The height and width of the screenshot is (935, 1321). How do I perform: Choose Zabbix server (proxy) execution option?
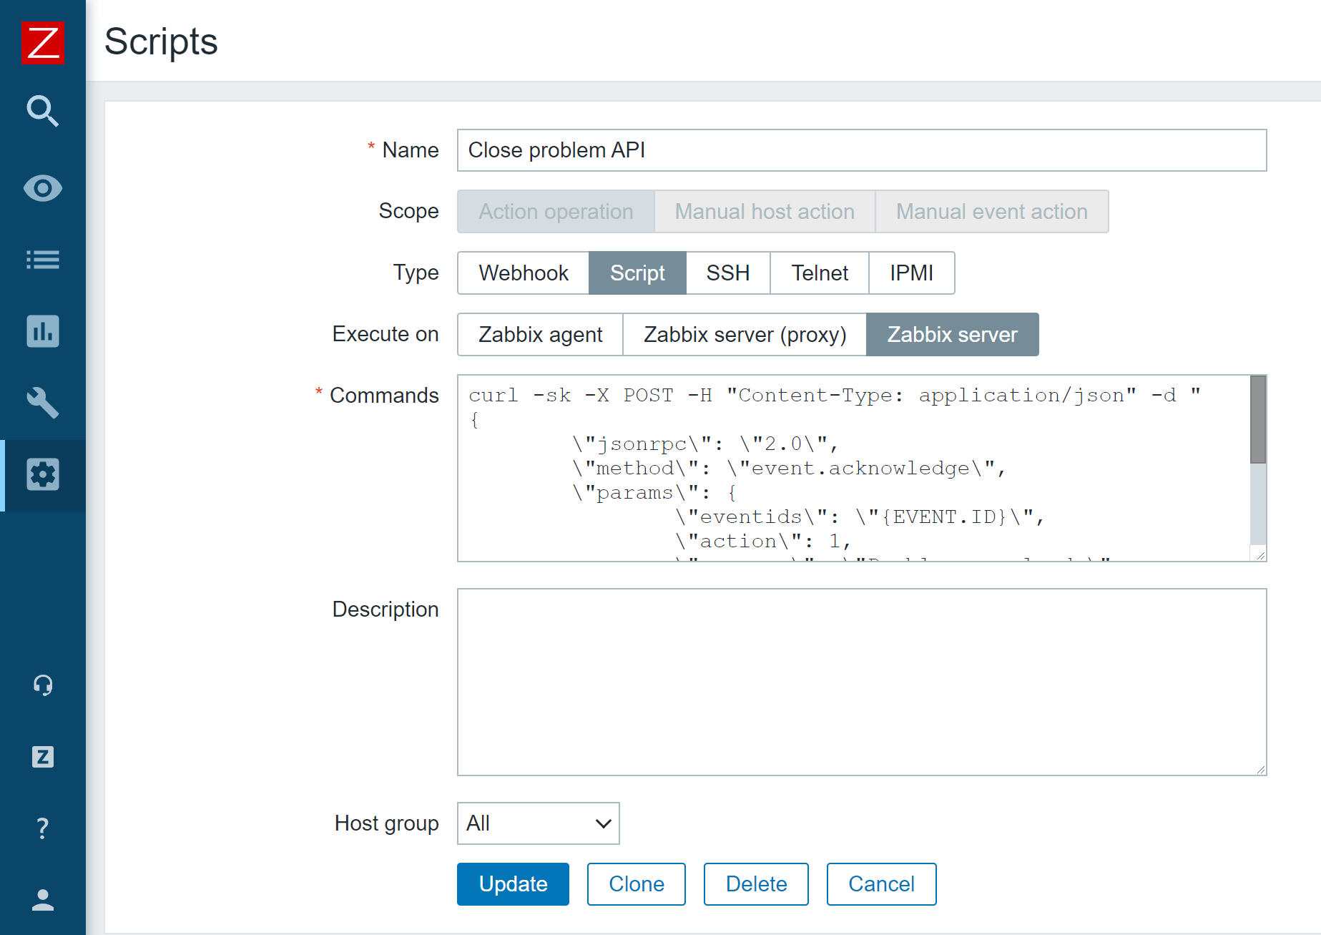745,334
